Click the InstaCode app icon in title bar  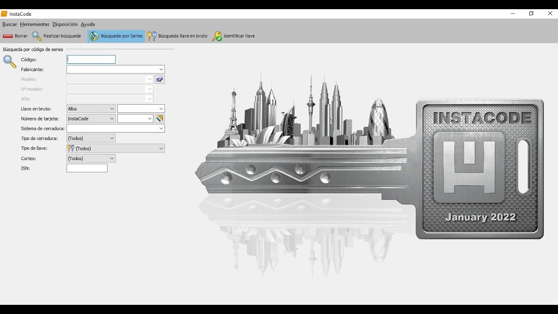pyautogui.click(x=4, y=14)
